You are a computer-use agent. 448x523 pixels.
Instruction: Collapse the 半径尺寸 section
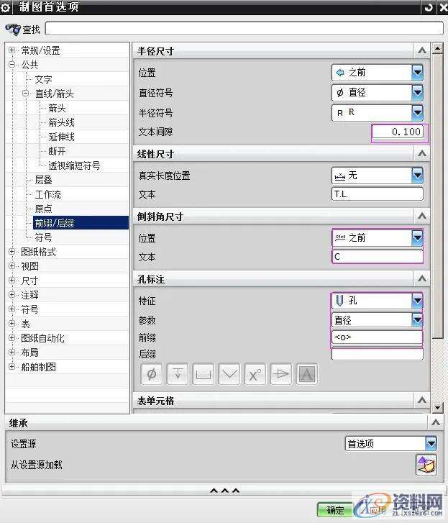[422, 50]
